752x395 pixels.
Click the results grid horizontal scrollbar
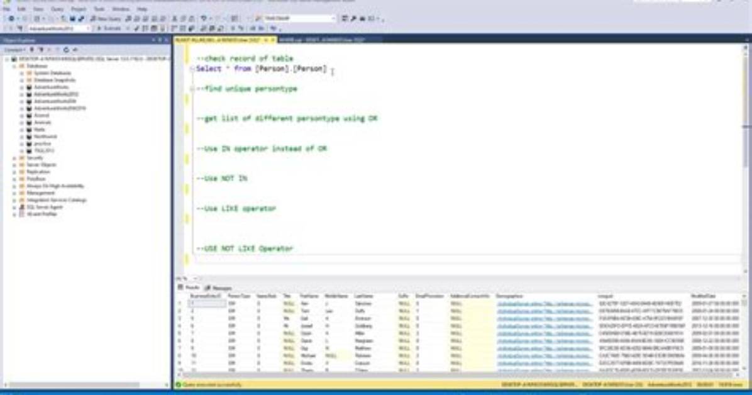click(456, 376)
